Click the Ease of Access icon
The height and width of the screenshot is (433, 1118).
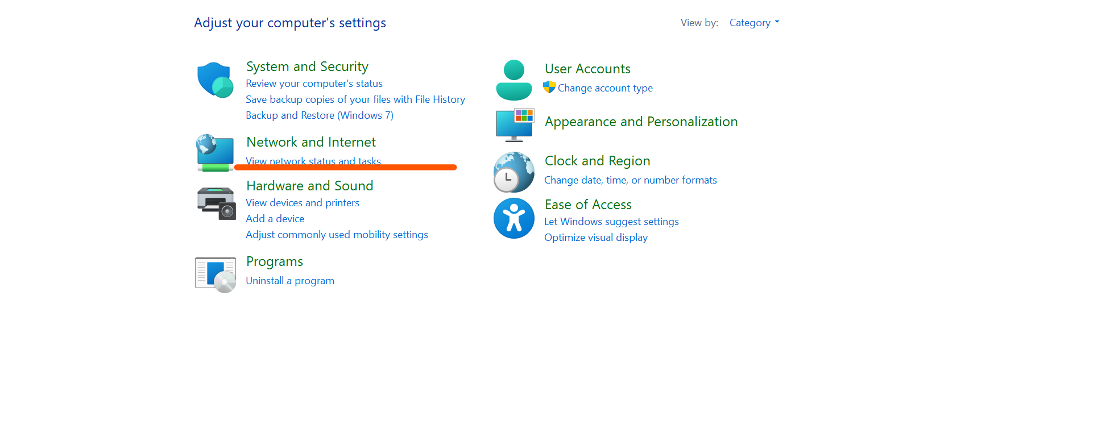[x=514, y=218]
